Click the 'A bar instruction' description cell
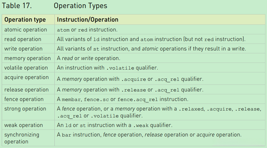The image size is (267, 148). pyautogui.click(x=149, y=135)
